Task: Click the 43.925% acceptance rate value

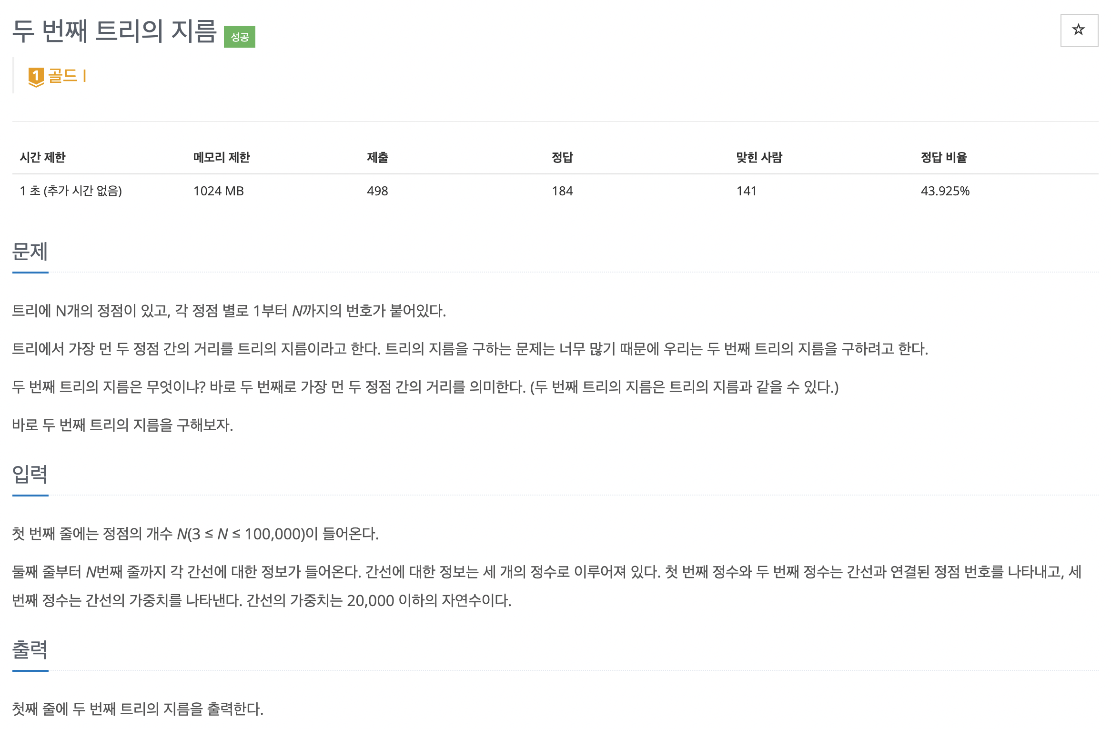Action: pos(945,192)
